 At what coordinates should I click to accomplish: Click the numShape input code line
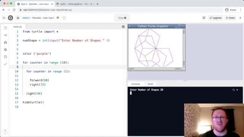click(66, 40)
